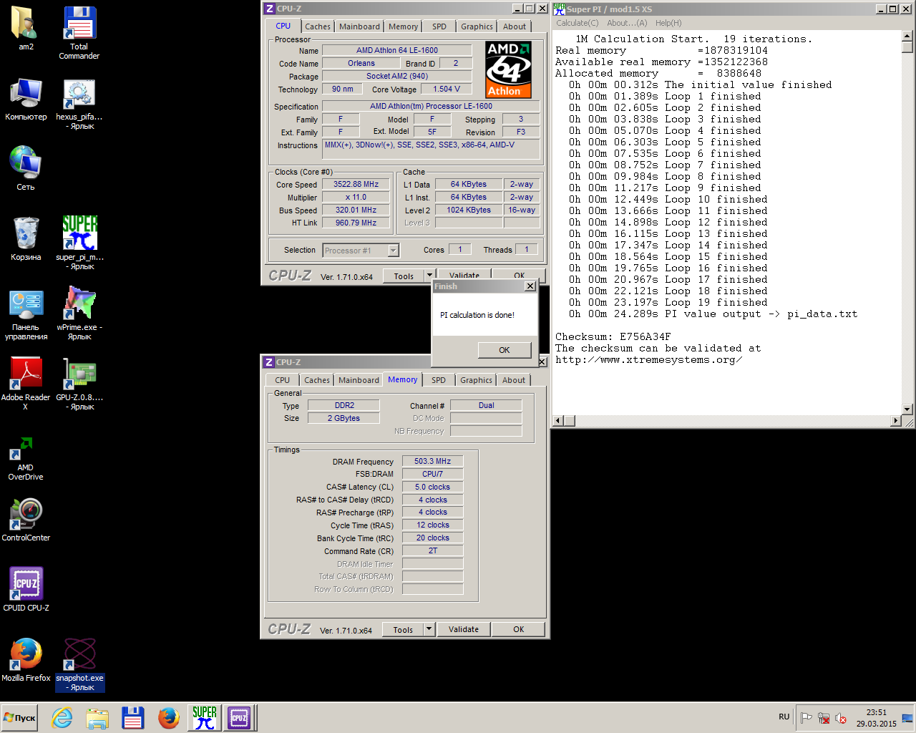Open the Компьютер desktop icon
Viewport: 916px width, 733px height.
coord(26,99)
